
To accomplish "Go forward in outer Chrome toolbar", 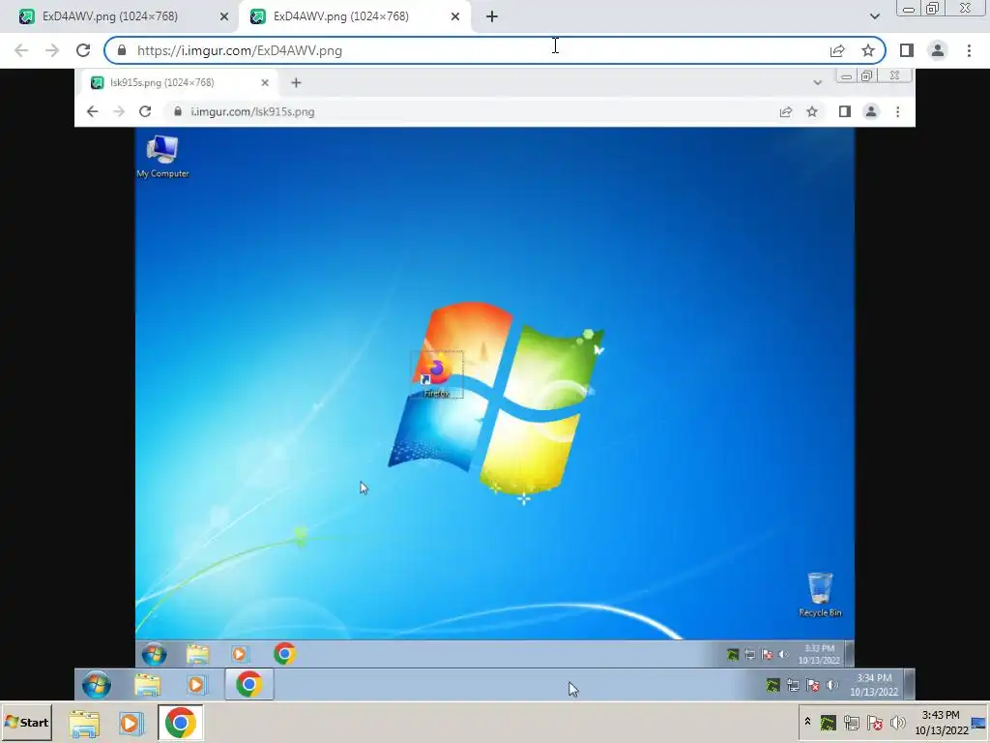I will tap(52, 50).
